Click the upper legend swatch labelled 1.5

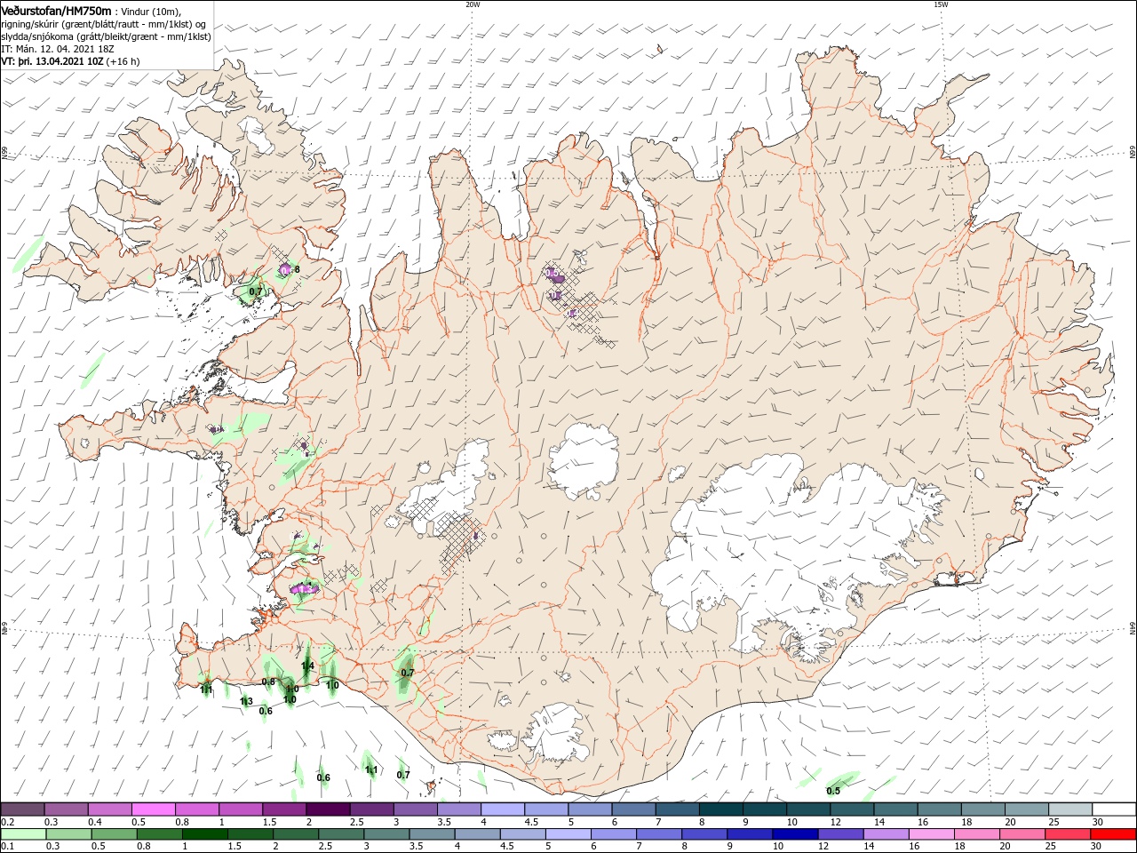[x=283, y=809]
